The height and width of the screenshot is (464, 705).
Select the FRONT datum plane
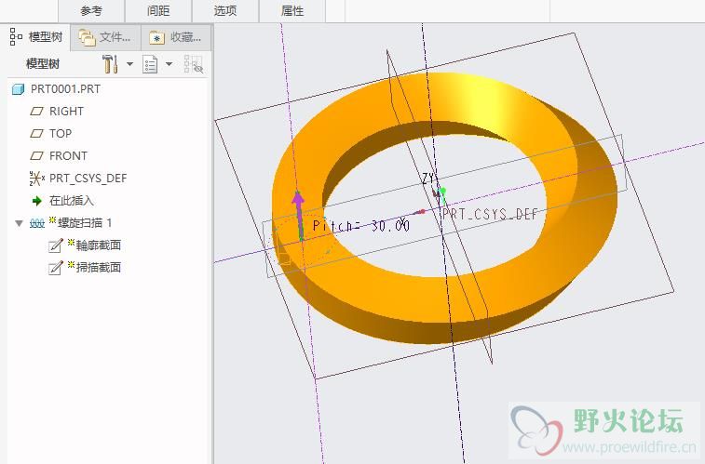coord(68,155)
